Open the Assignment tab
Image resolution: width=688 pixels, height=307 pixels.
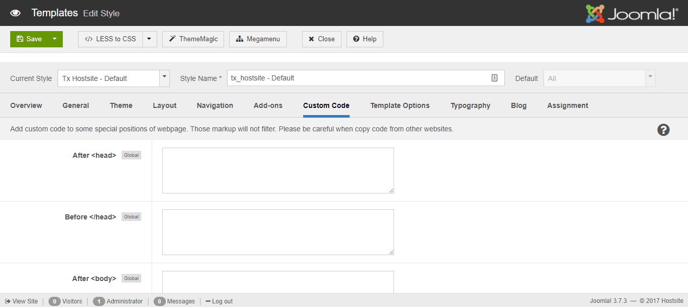click(567, 105)
